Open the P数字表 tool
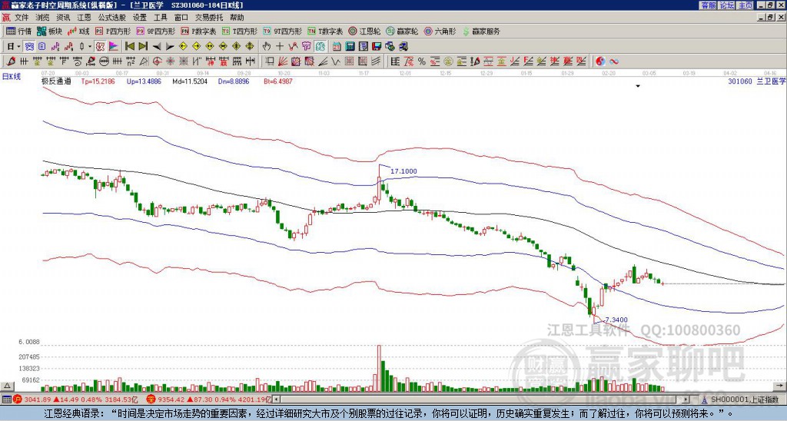Screen dimensions: 787x421 [199, 31]
